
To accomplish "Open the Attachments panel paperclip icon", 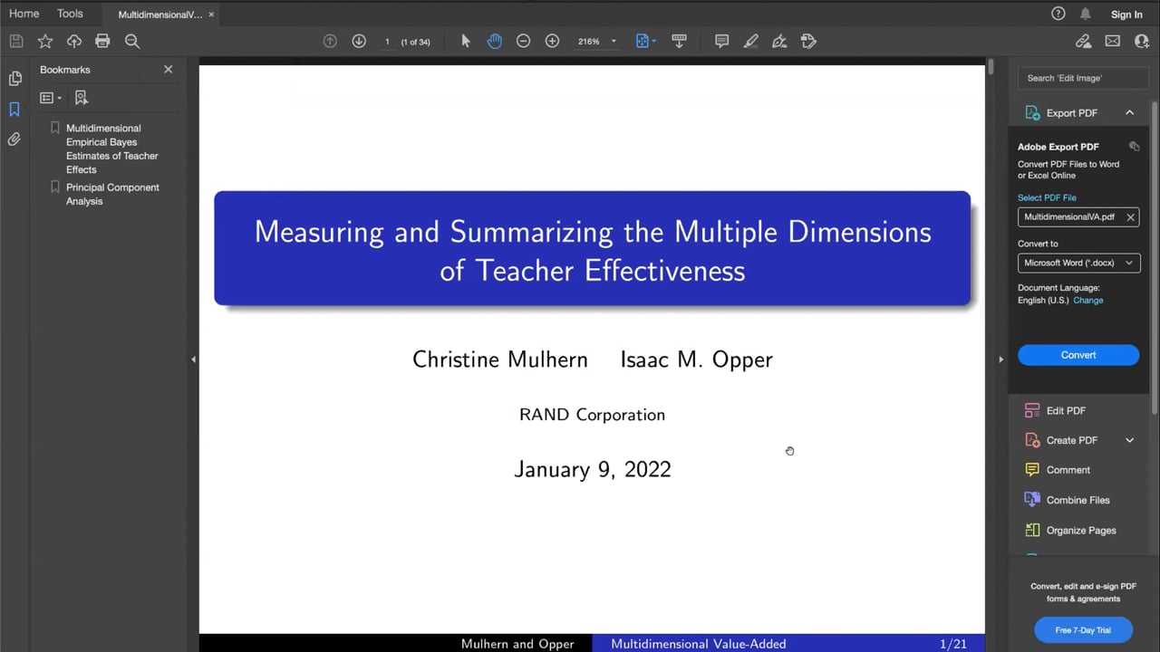I will tap(14, 139).
